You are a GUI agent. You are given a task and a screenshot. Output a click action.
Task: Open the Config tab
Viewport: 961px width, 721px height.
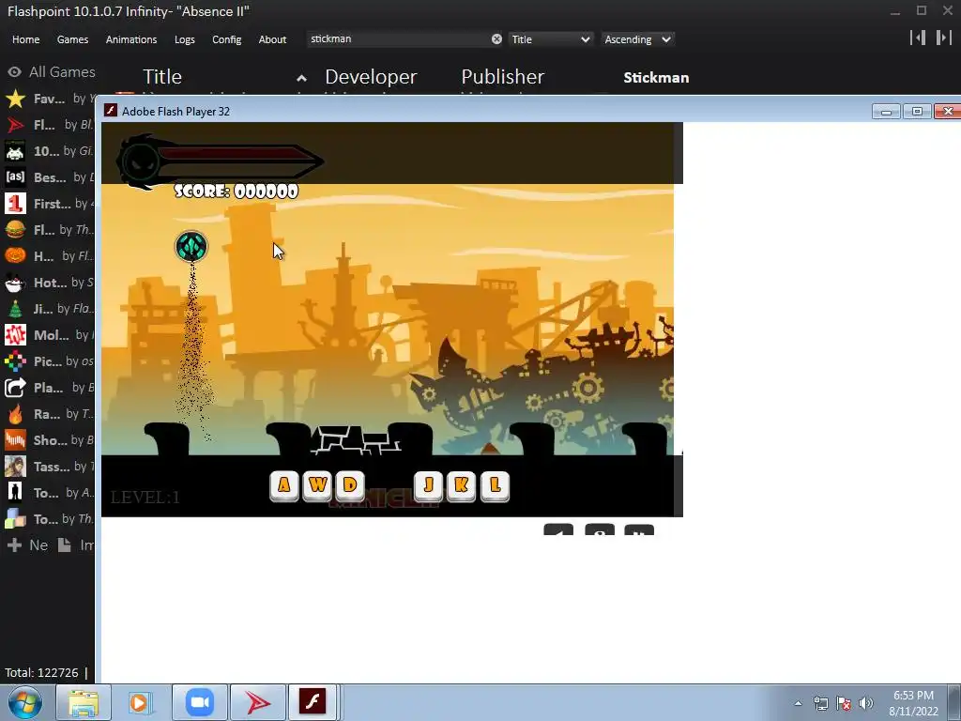point(227,39)
